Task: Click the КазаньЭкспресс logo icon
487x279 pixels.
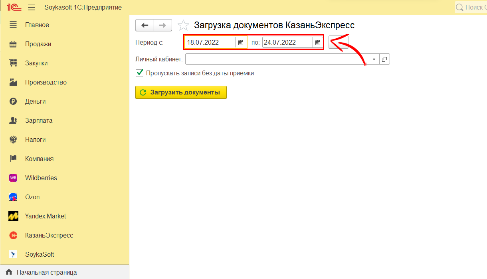Action: tap(13, 236)
